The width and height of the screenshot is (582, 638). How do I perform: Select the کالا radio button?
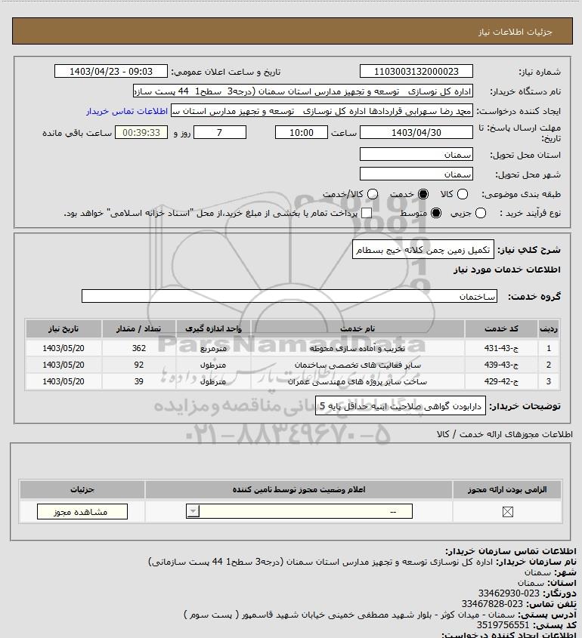463,194
